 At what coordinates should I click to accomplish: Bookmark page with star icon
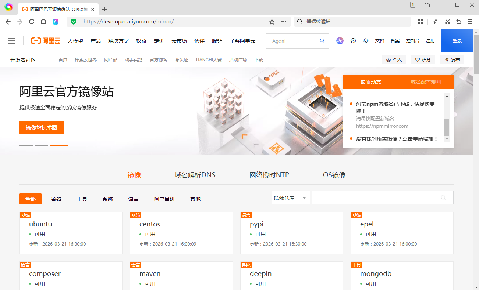click(272, 22)
